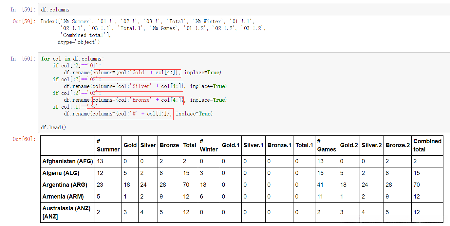Click the '# Games' column header

coord(326,145)
